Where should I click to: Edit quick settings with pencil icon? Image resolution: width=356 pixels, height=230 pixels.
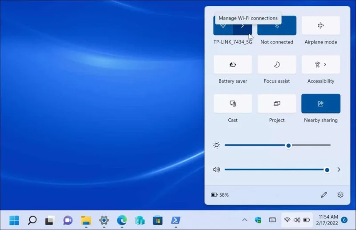(x=324, y=195)
